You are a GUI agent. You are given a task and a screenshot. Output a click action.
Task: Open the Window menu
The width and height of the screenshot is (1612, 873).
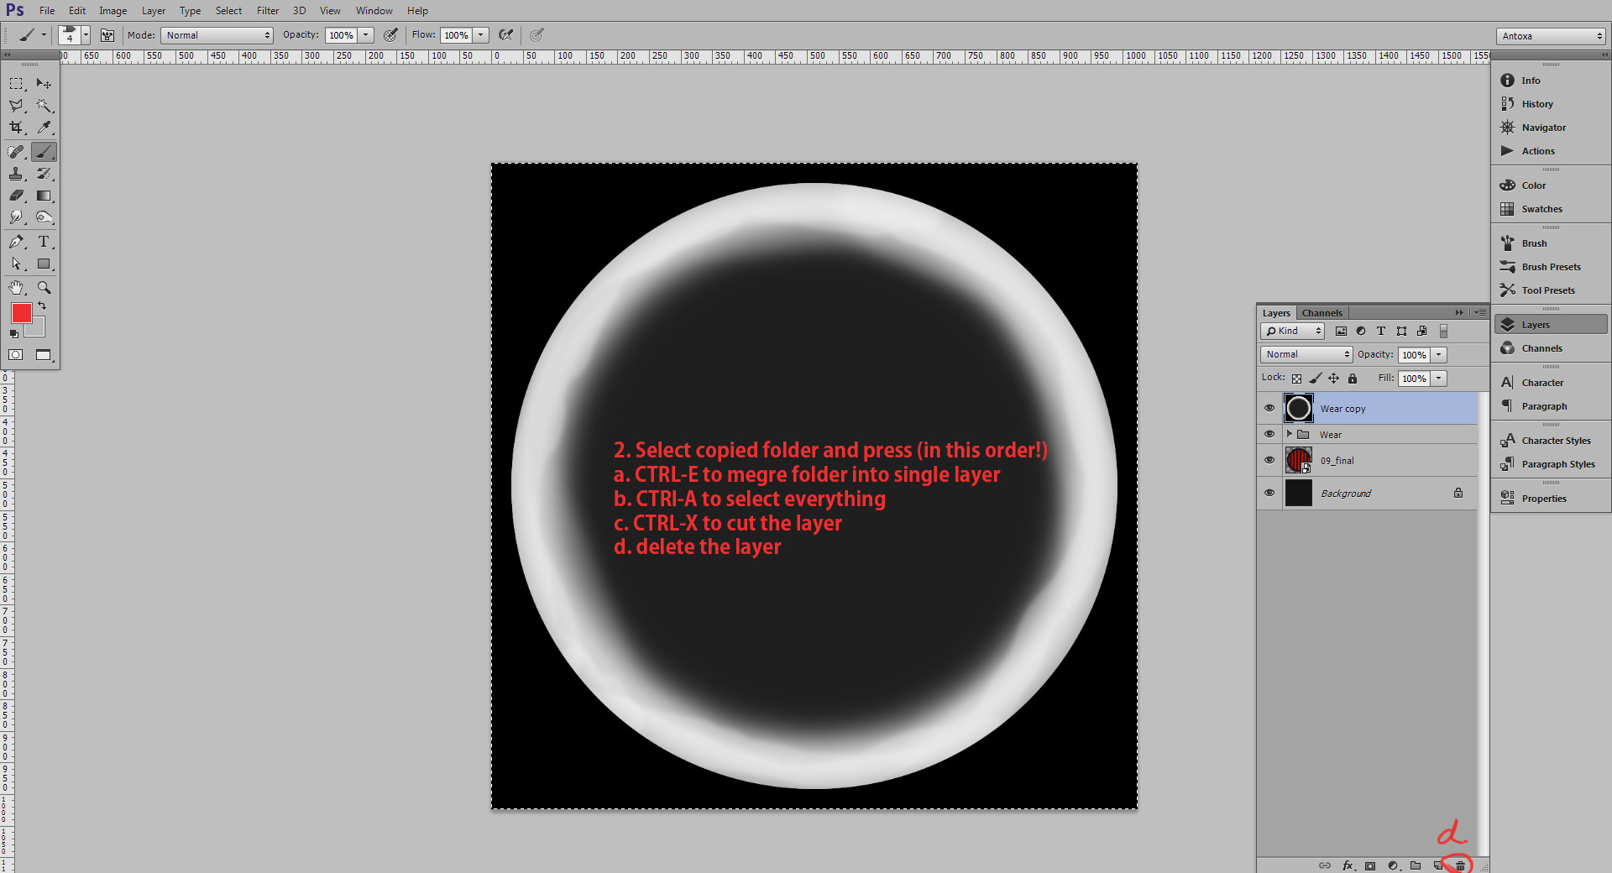pyautogui.click(x=374, y=11)
